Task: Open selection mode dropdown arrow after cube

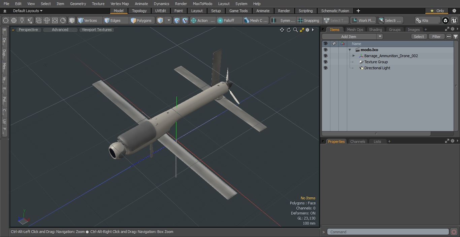Action: tap(169, 21)
